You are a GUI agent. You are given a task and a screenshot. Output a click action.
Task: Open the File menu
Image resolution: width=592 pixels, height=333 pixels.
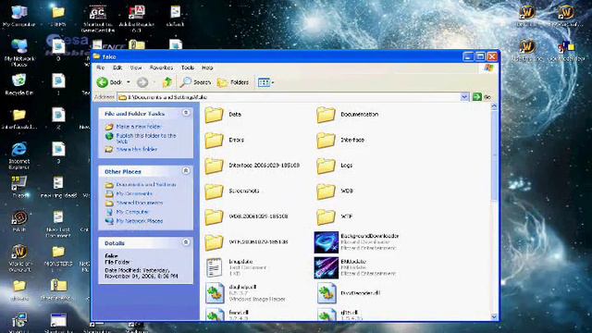101,68
